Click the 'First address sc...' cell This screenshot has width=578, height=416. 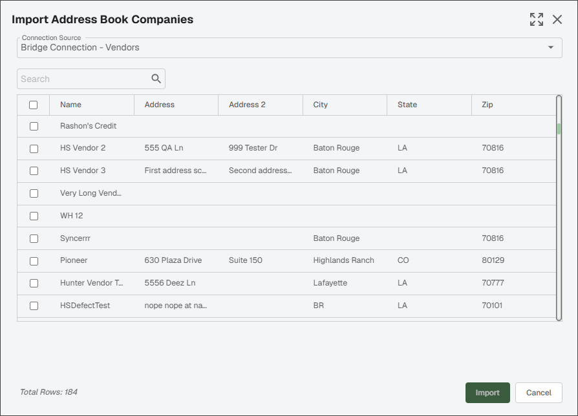pyautogui.click(x=175, y=171)
